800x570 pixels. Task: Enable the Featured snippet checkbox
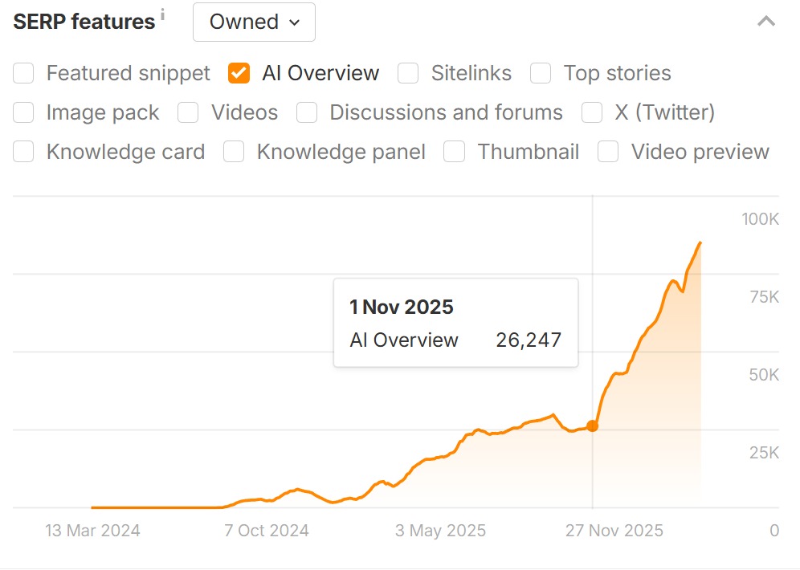click(x=24, y=73)
